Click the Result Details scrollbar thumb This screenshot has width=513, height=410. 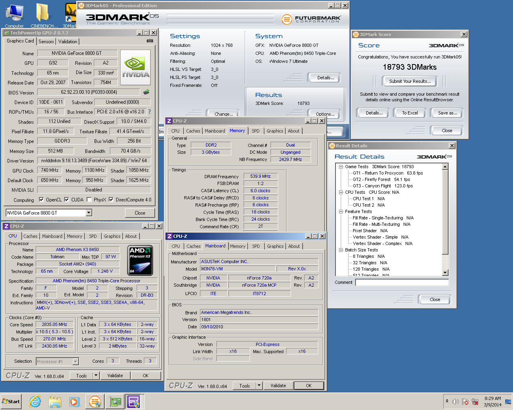click(x=445, y=212)
